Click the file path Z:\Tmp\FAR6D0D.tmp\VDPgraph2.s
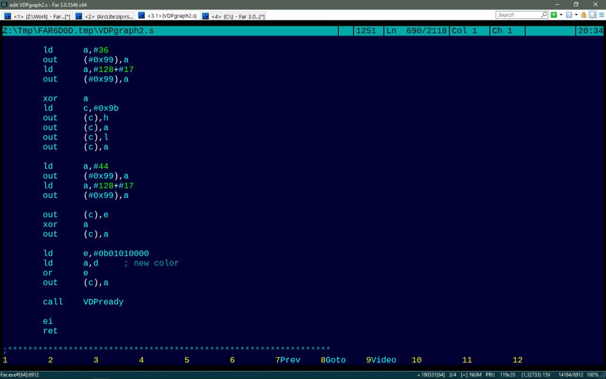606x379 pixels. pos(78,31)
